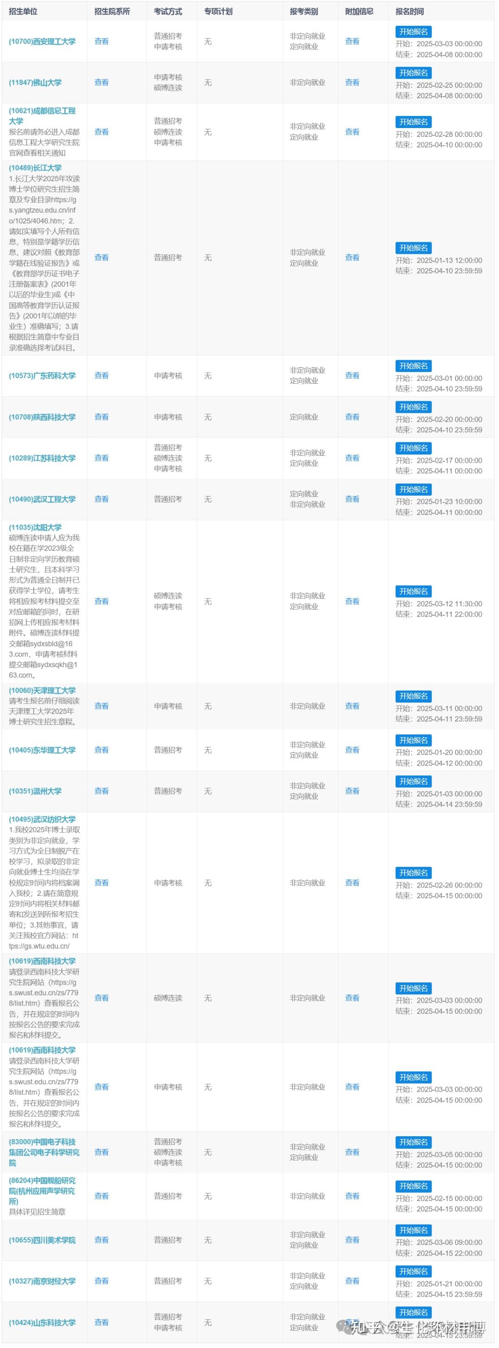
Task: View 附加信息 for 温州大学
Action: pos(352,791)
